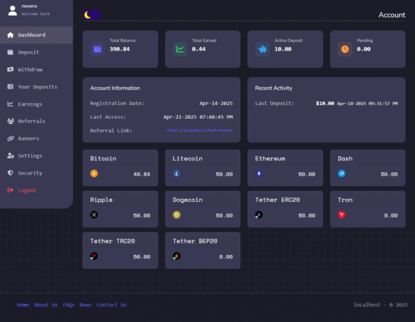Click the Settings user-gear icon
415x322 pixels.
pyautogui.click(x=10, y=155)
